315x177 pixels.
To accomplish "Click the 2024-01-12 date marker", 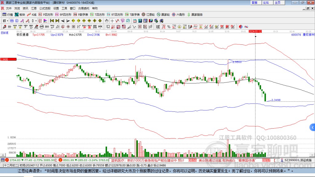I will [255, 32].
